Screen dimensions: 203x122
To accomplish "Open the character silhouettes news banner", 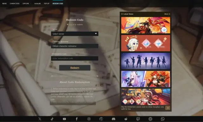I will [146, 61].
